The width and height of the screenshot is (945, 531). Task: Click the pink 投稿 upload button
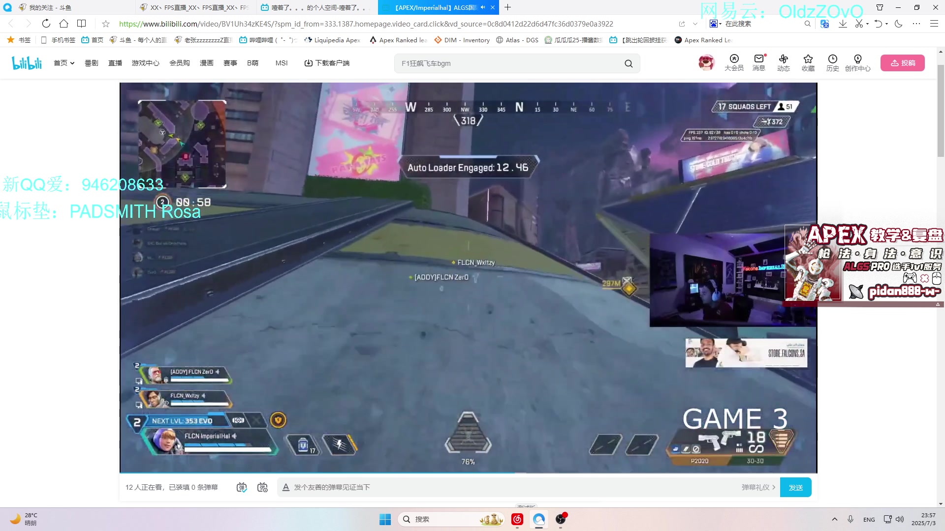point(903,63)
